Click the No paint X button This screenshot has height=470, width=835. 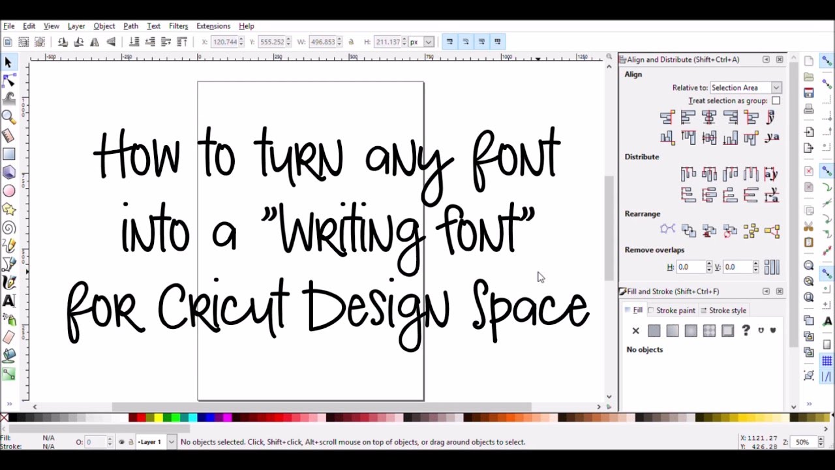coord(636,331)
